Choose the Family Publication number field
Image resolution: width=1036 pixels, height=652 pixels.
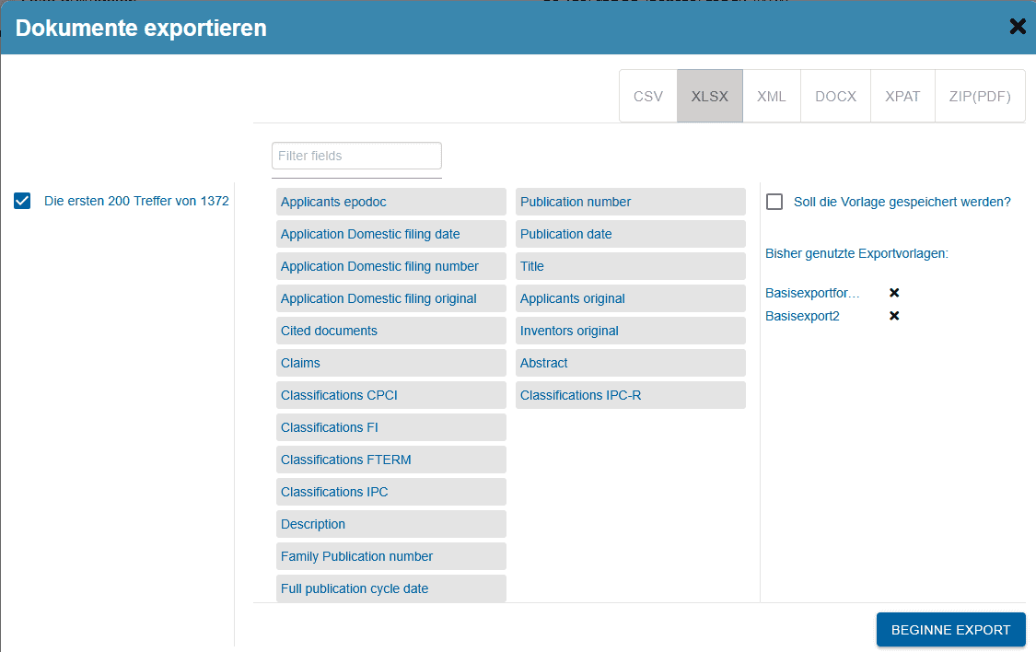(390, 556)
